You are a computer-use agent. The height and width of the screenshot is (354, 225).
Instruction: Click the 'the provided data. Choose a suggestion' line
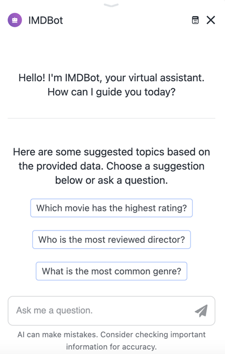[x=112, y=166]
